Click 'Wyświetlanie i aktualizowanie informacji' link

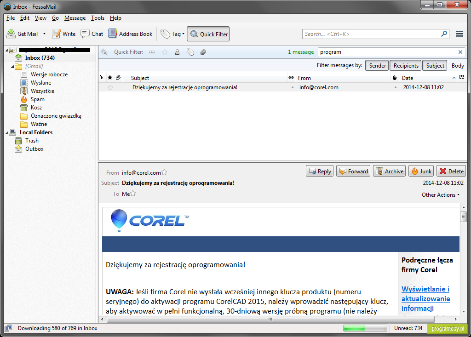(425, 298)
